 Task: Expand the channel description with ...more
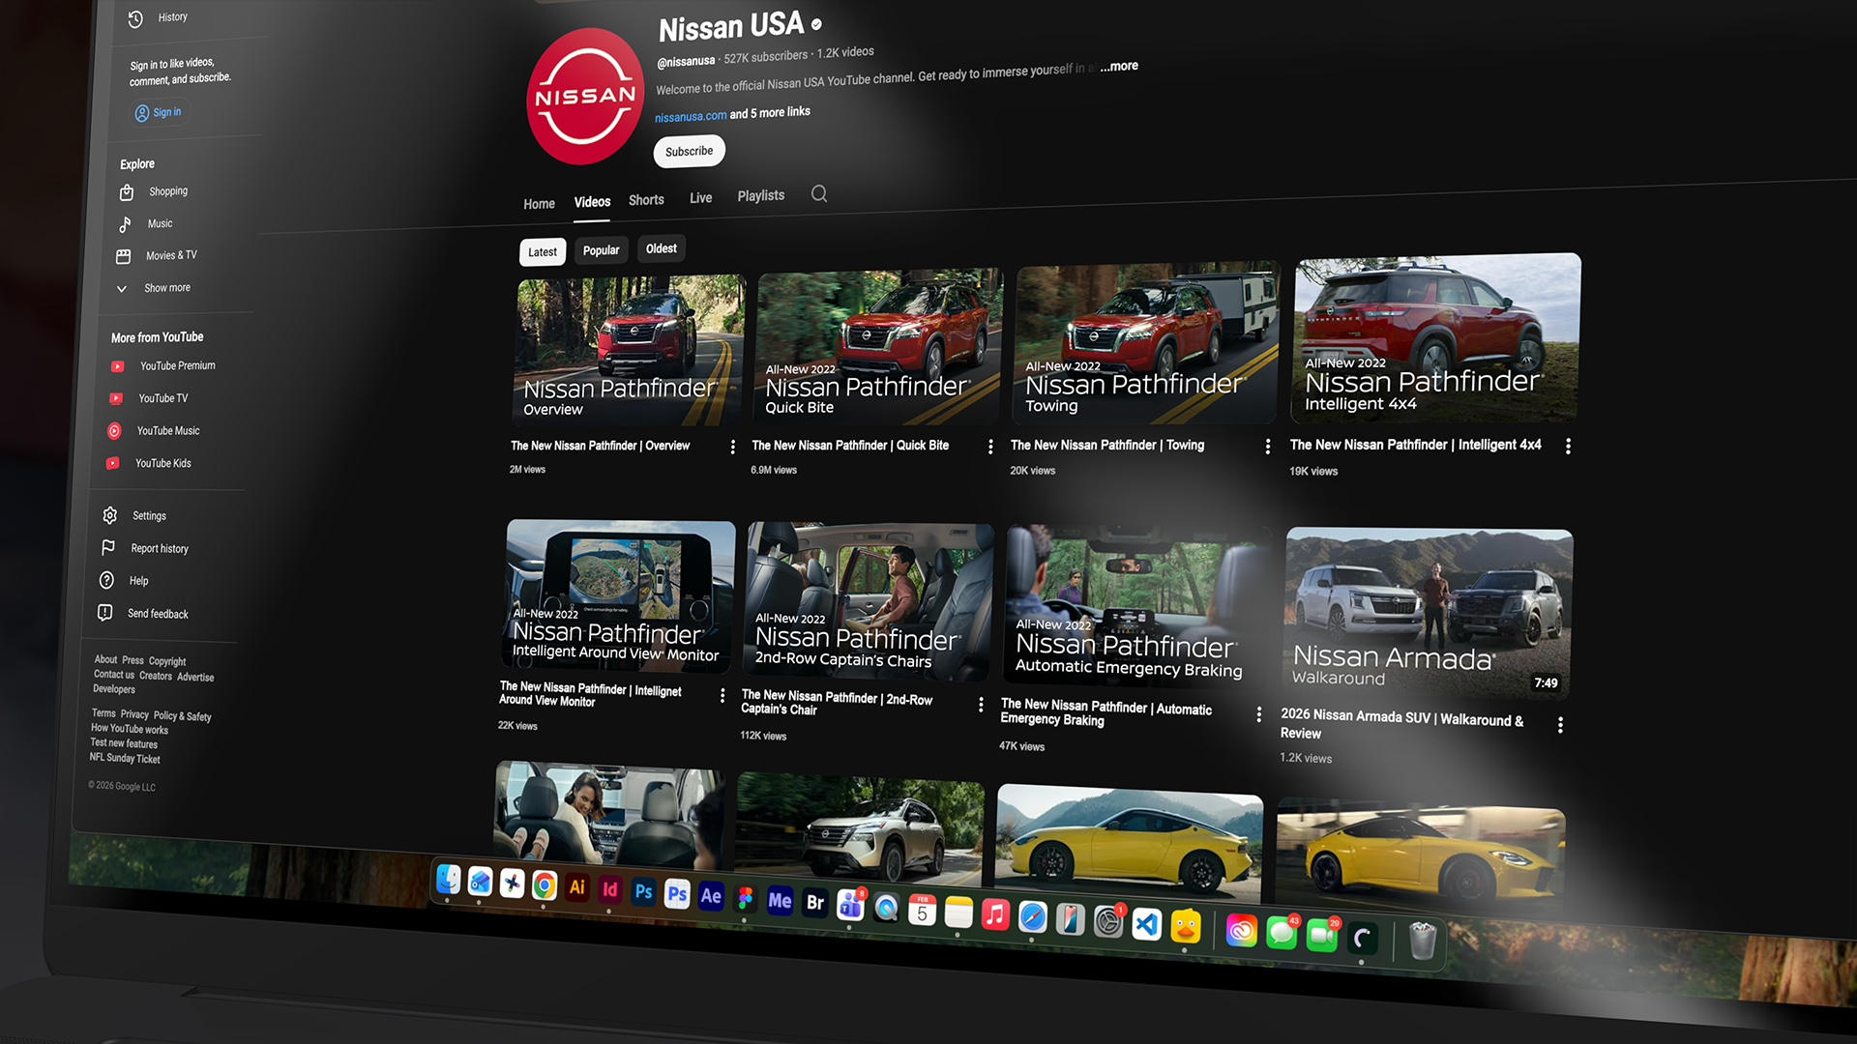[x=1119, y=67]
